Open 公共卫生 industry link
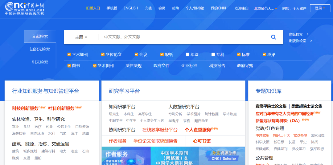This screenshot has height=165, width=333. [x=64, y=127]
